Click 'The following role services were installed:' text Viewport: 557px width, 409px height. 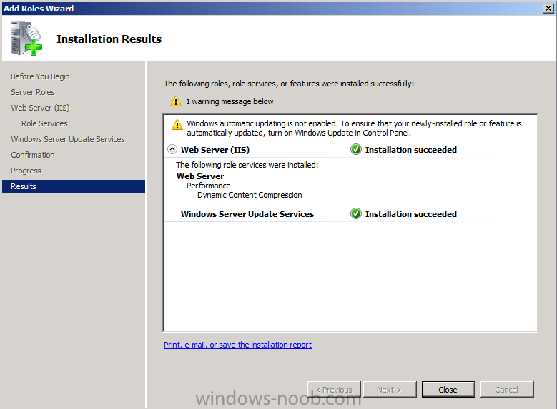tap(247, 165)
